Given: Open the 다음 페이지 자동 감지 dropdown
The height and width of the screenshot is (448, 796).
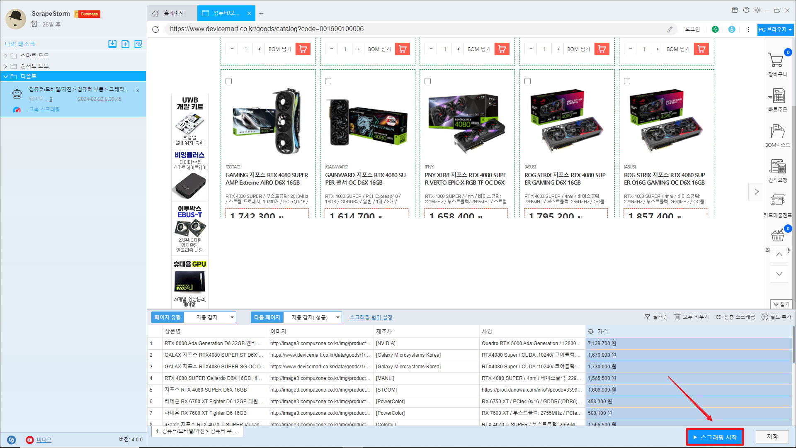Looking at the screenshot, I should [x=313, y=317].
